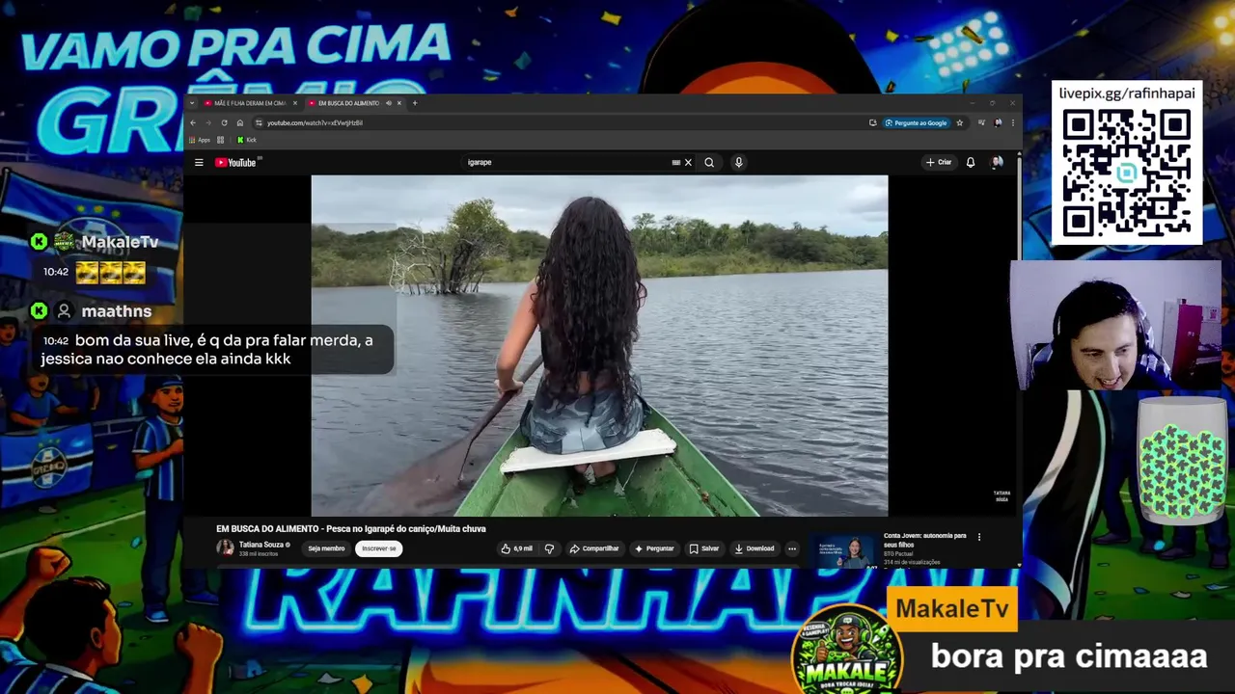Open options for the 'Conta Jovem' suggestion
The image size is (1235, 694).
tap(979, 537)
